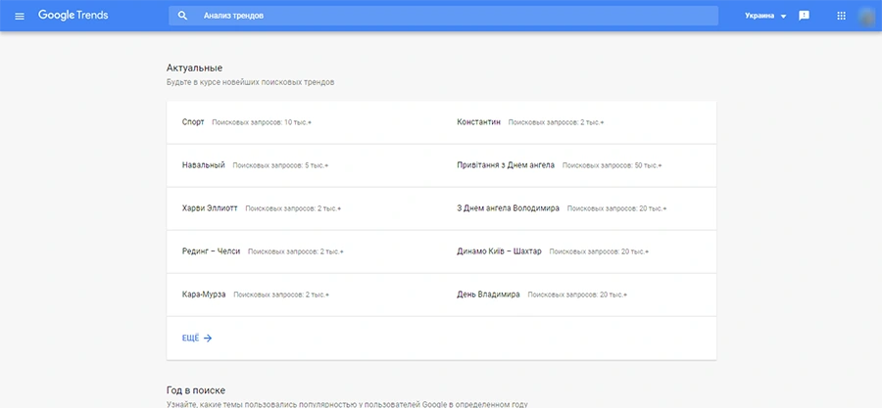Screen dimensions: 882x408
Task: Open the hamburger main menu
Action: pyautogui.click(x=20, y=17)
